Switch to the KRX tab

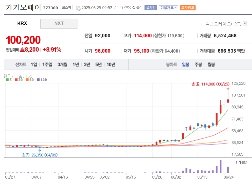[22, 23]
